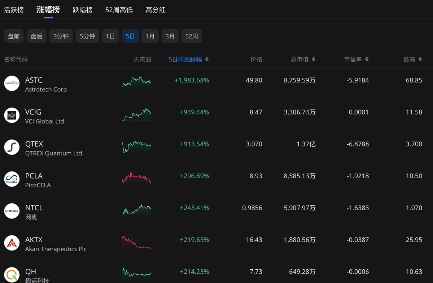Image resolution: width=433 pixels, height=283 pixels.
Task: Click the 火花图 column header
Action: coord(143,59)
